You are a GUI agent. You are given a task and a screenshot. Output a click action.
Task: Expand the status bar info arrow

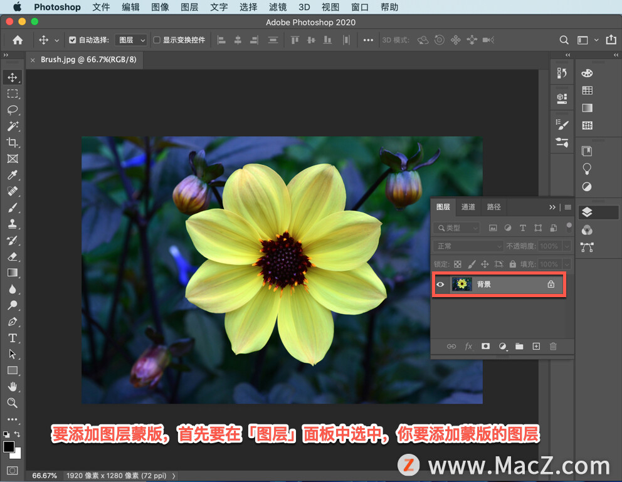pos(174,476)
